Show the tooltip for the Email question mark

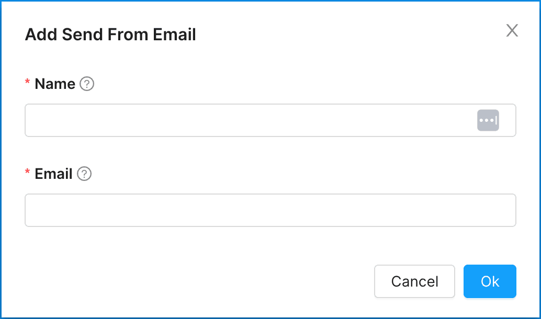tap(84, 174)
